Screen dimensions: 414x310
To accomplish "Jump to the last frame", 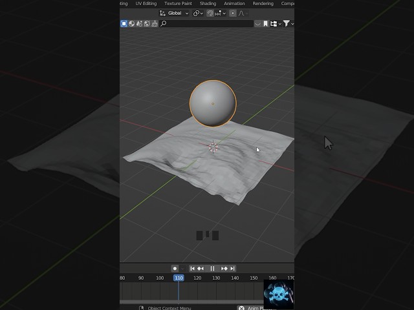I will 232,269.
